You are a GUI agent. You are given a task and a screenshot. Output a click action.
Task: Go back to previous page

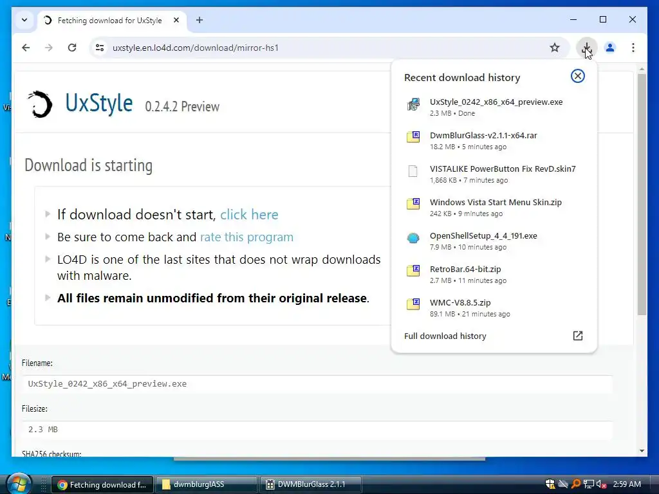click(x=26, y=48)
